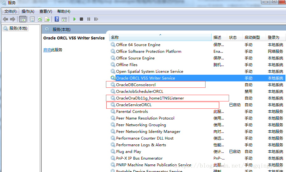Viewport: 286px width, 172px height.
Task: Click 已启动 status of Plug and Play
Action: click(235, 152)
